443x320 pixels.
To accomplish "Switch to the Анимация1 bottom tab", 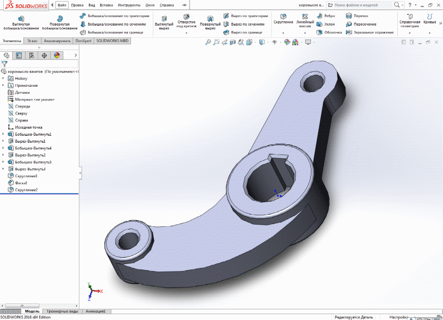I will click(x=94, y=311).
